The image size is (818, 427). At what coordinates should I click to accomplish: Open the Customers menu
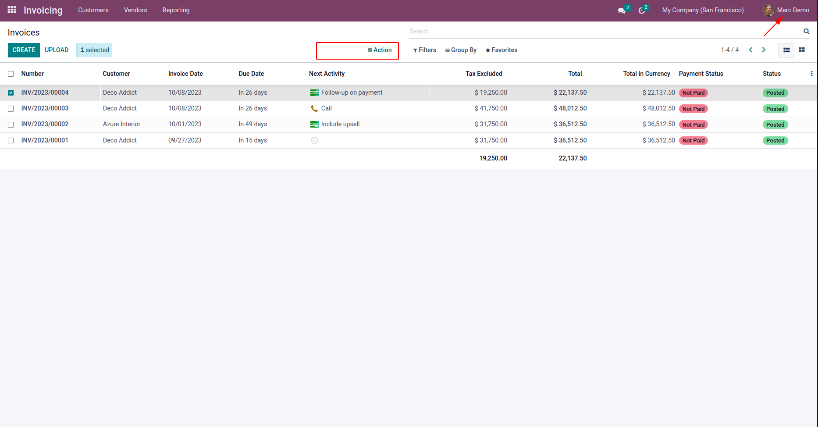[93, 10]
